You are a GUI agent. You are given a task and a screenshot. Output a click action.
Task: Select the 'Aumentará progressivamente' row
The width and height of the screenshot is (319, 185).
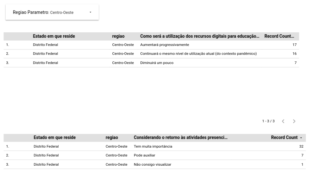[165, 45]
